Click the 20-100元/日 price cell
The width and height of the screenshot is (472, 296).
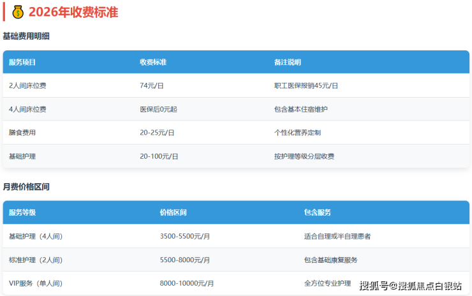[x=159, y=156]
